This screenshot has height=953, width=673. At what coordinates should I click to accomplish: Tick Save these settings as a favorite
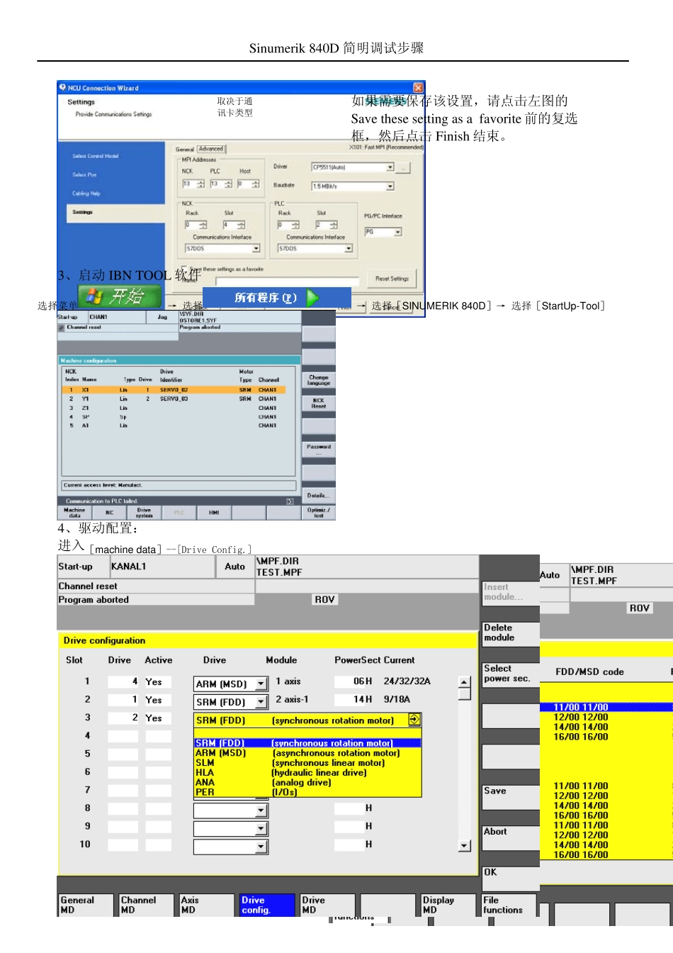click(x=186, y=270)
